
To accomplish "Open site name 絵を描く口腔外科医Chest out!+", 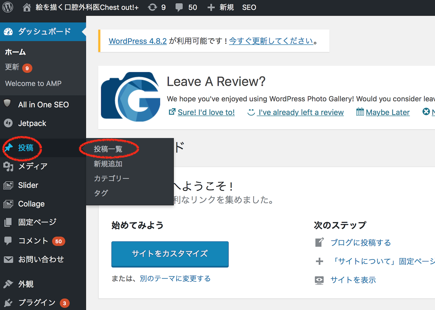I will pos(87,8).
